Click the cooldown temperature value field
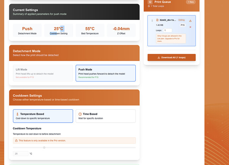The width and height of the screenshot is (229, 165). click(21, 154)
